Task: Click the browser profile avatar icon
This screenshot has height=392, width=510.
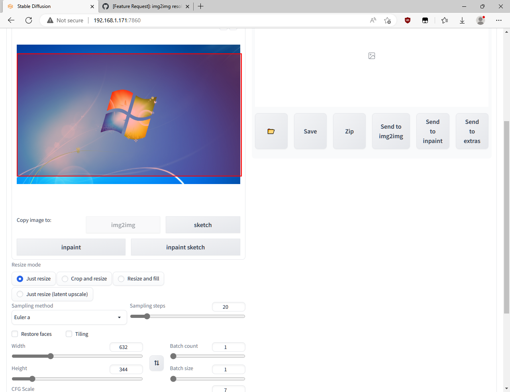Action: [481, 20]
